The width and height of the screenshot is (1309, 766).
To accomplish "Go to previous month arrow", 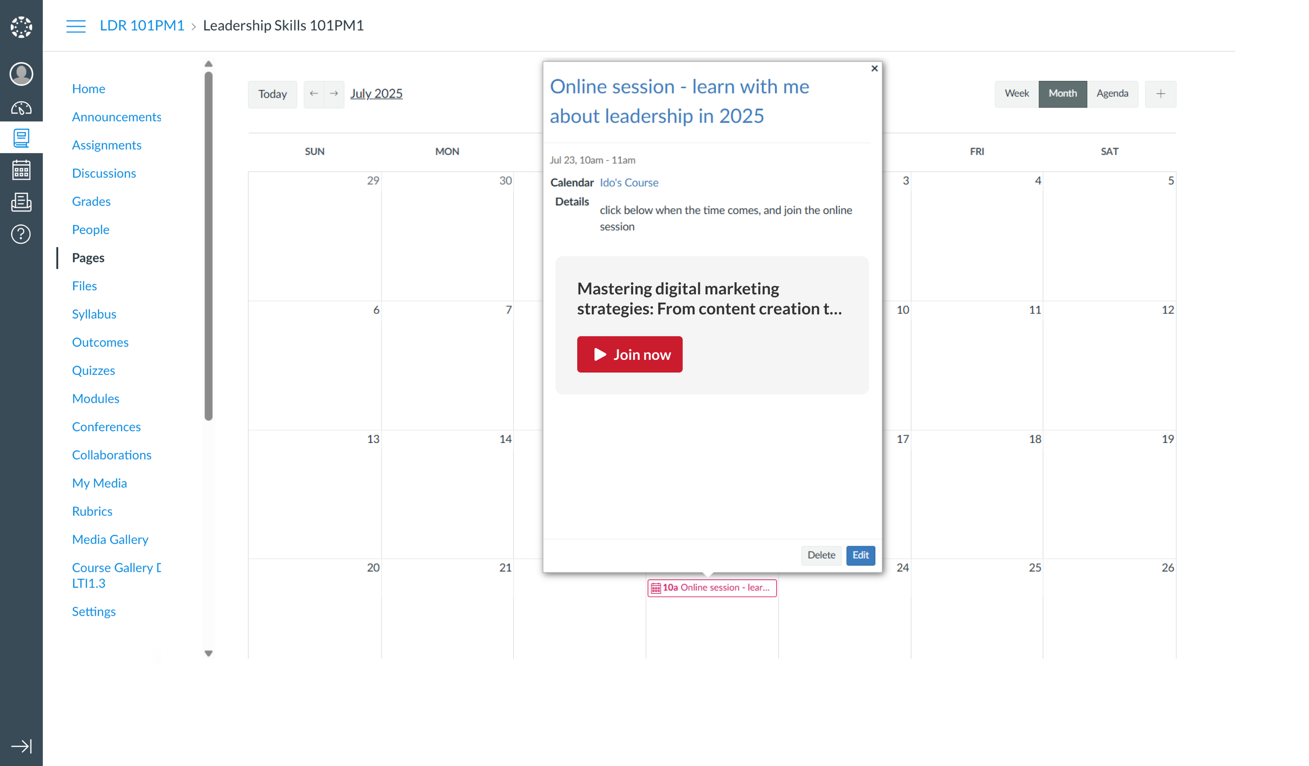I will pos(314,94).
